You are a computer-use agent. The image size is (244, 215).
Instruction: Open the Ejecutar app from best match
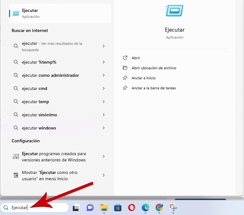[60, 13]
